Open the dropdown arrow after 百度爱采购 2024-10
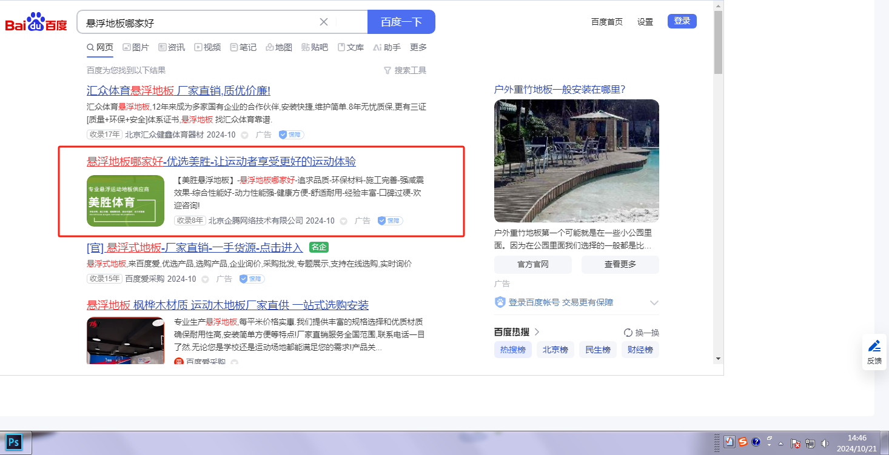The image size is (889, 455). (205, 279)
